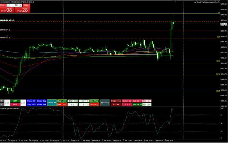
Task: Click the 127.2 Fibonacci level label
Action: tap(218, 74)
